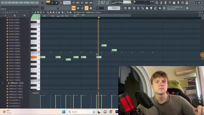Open the audio editor scissors icon
204x115 pixels.
[161, 3]
